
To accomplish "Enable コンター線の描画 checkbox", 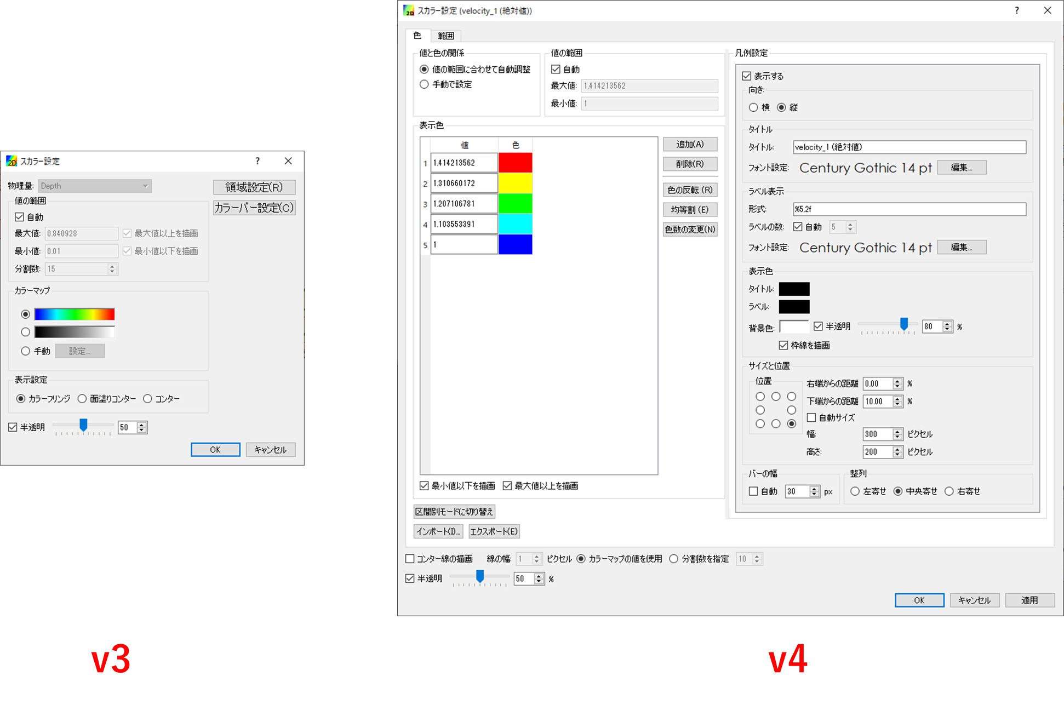I will [x=410, y=559].
